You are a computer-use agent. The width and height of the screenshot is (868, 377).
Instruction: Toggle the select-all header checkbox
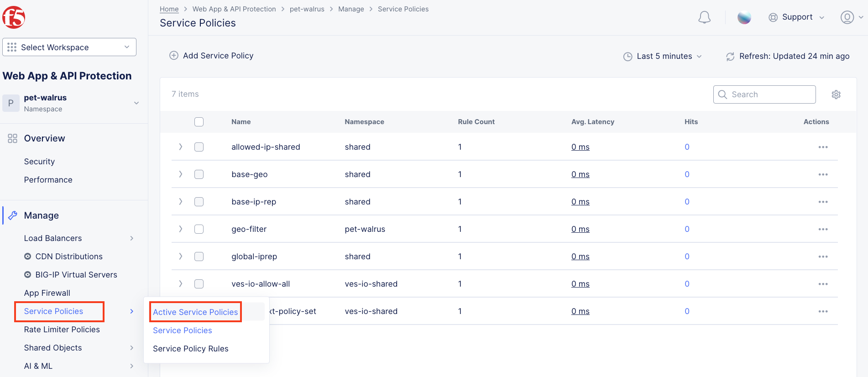(199, 122)
